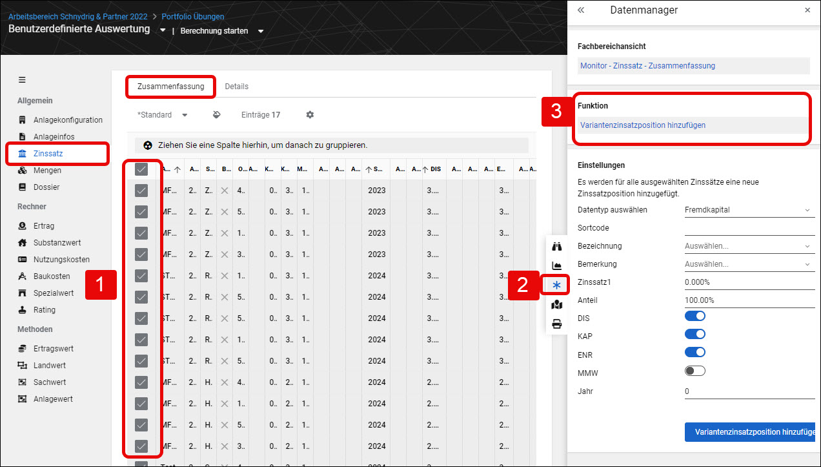Open the hamburger menu above Allgemein

[x=22, y=80]
